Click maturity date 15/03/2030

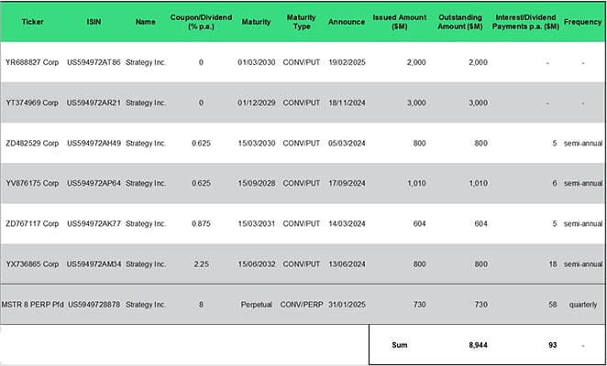[256, 143]
